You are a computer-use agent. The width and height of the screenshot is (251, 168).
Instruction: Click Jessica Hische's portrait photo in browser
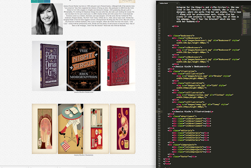(47, 19)
